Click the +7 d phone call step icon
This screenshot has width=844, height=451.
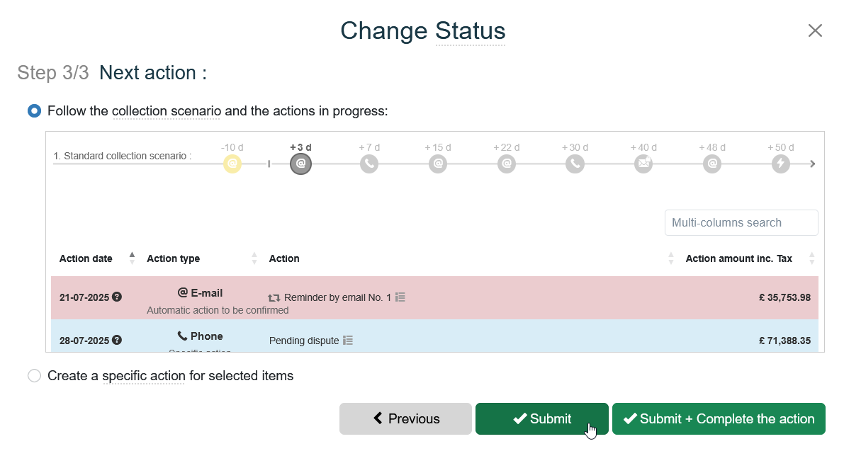click(x=369, y=164)
